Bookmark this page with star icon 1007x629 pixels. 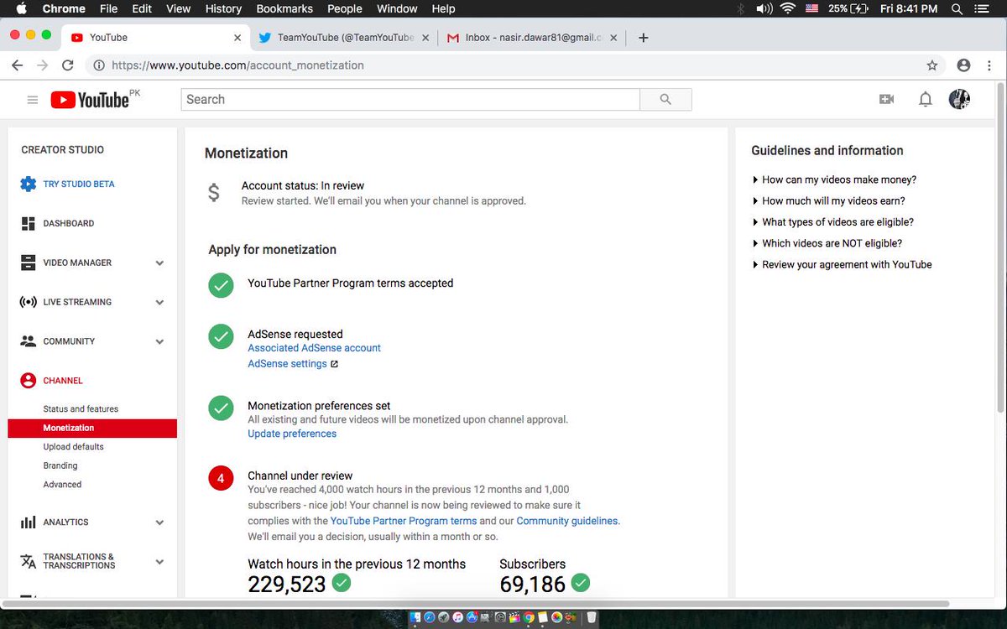(931, 65)
